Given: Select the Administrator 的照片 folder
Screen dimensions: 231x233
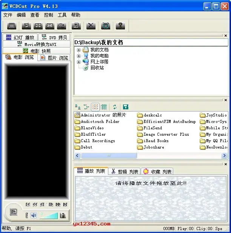Looking at the screenshot, I should click(100, 115).
